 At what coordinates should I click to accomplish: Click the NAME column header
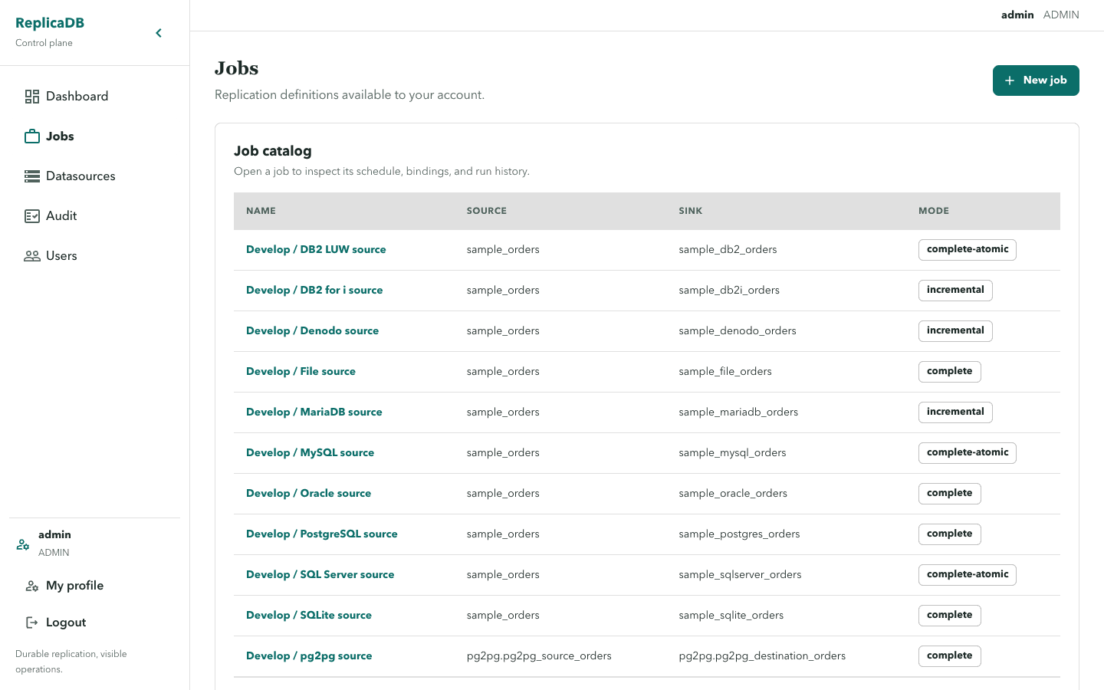pyautogui.click(x=261, y=211)
